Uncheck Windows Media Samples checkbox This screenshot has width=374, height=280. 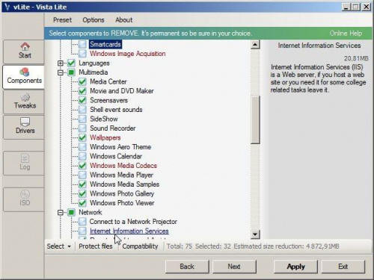82,184
